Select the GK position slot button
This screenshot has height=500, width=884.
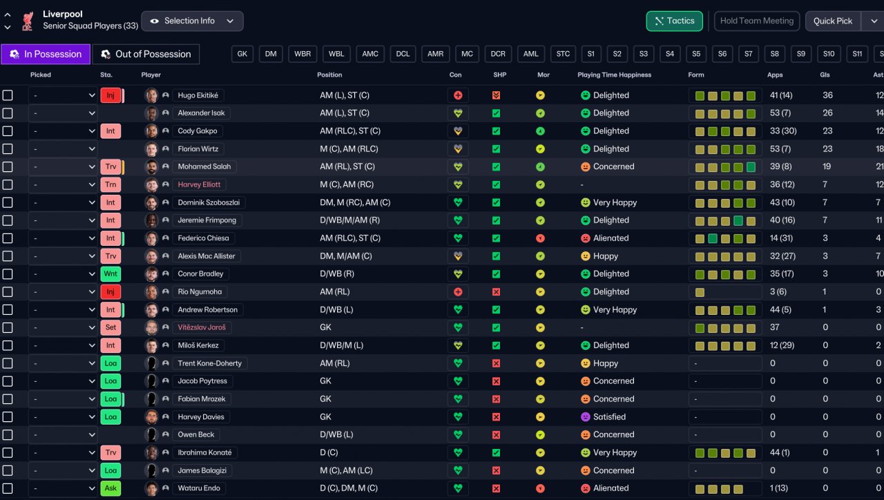tap(242, 54)
